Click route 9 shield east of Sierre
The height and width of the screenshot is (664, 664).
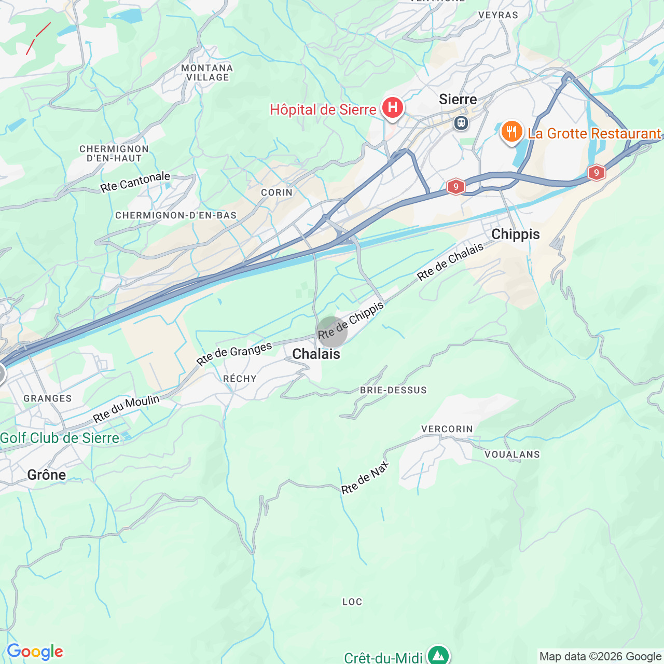(x=597, y=173)
